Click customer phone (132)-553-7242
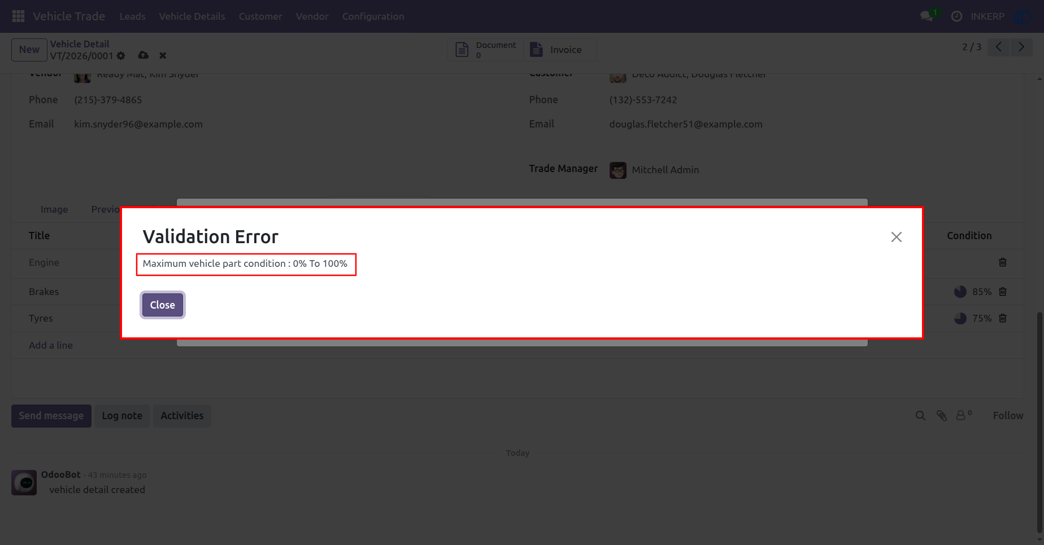The height and width of the screenshot is (545, 1044). pos(643,100)
